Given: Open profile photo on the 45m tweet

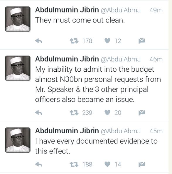Looking at the screenshot, I should coord(18,140).
